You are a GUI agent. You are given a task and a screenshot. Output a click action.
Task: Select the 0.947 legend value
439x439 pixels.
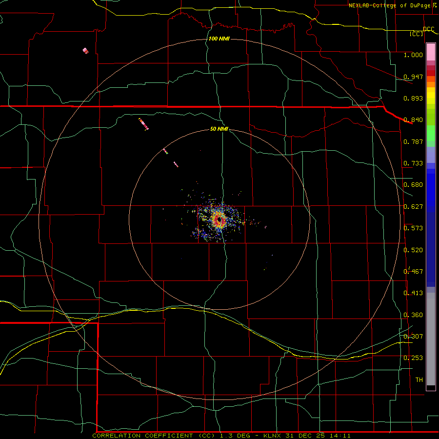coord(413,77)
